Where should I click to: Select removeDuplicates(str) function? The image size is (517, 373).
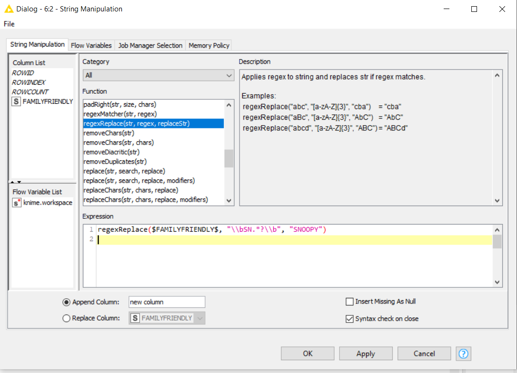pos(153,162)
